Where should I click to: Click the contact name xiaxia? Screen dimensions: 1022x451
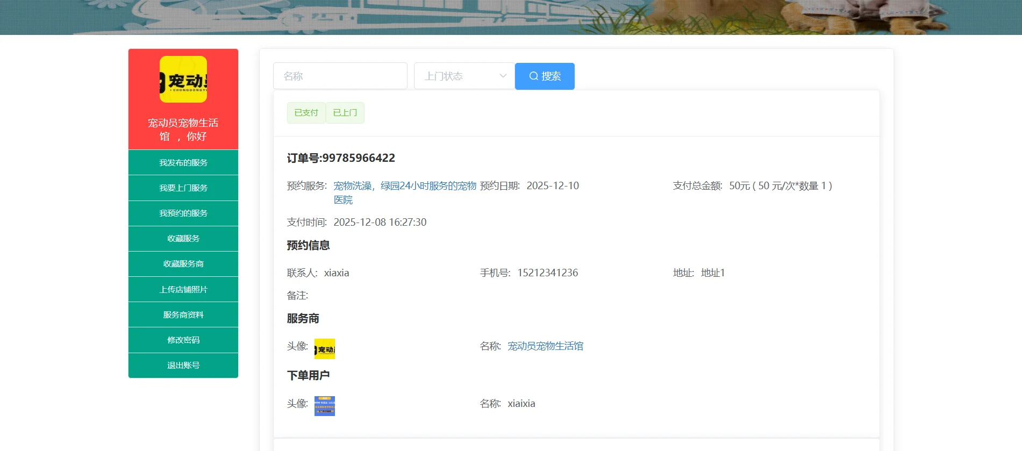[x=337, y=273]
